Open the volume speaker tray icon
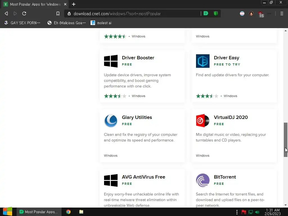 coord(257,212)
